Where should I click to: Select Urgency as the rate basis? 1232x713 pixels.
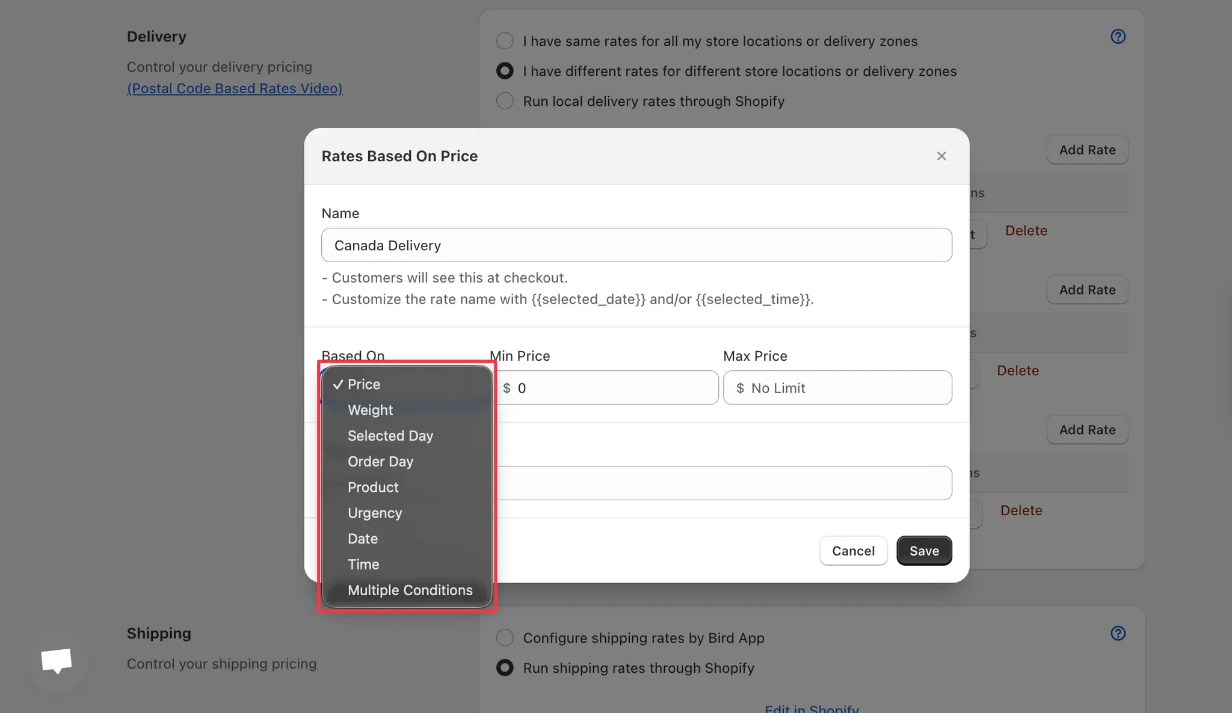(375, 513)
